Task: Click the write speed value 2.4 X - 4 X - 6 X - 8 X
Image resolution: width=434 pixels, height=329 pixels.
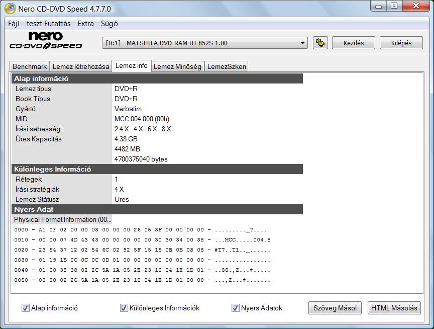Action: coord(143,129)
